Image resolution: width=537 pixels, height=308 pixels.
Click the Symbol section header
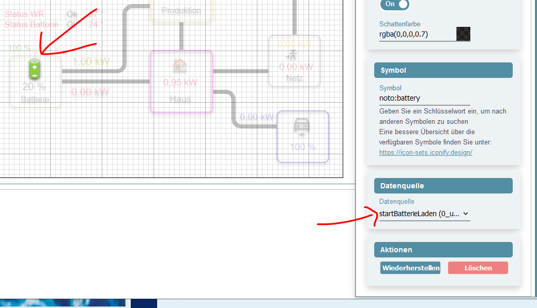[x=443, y=70]
